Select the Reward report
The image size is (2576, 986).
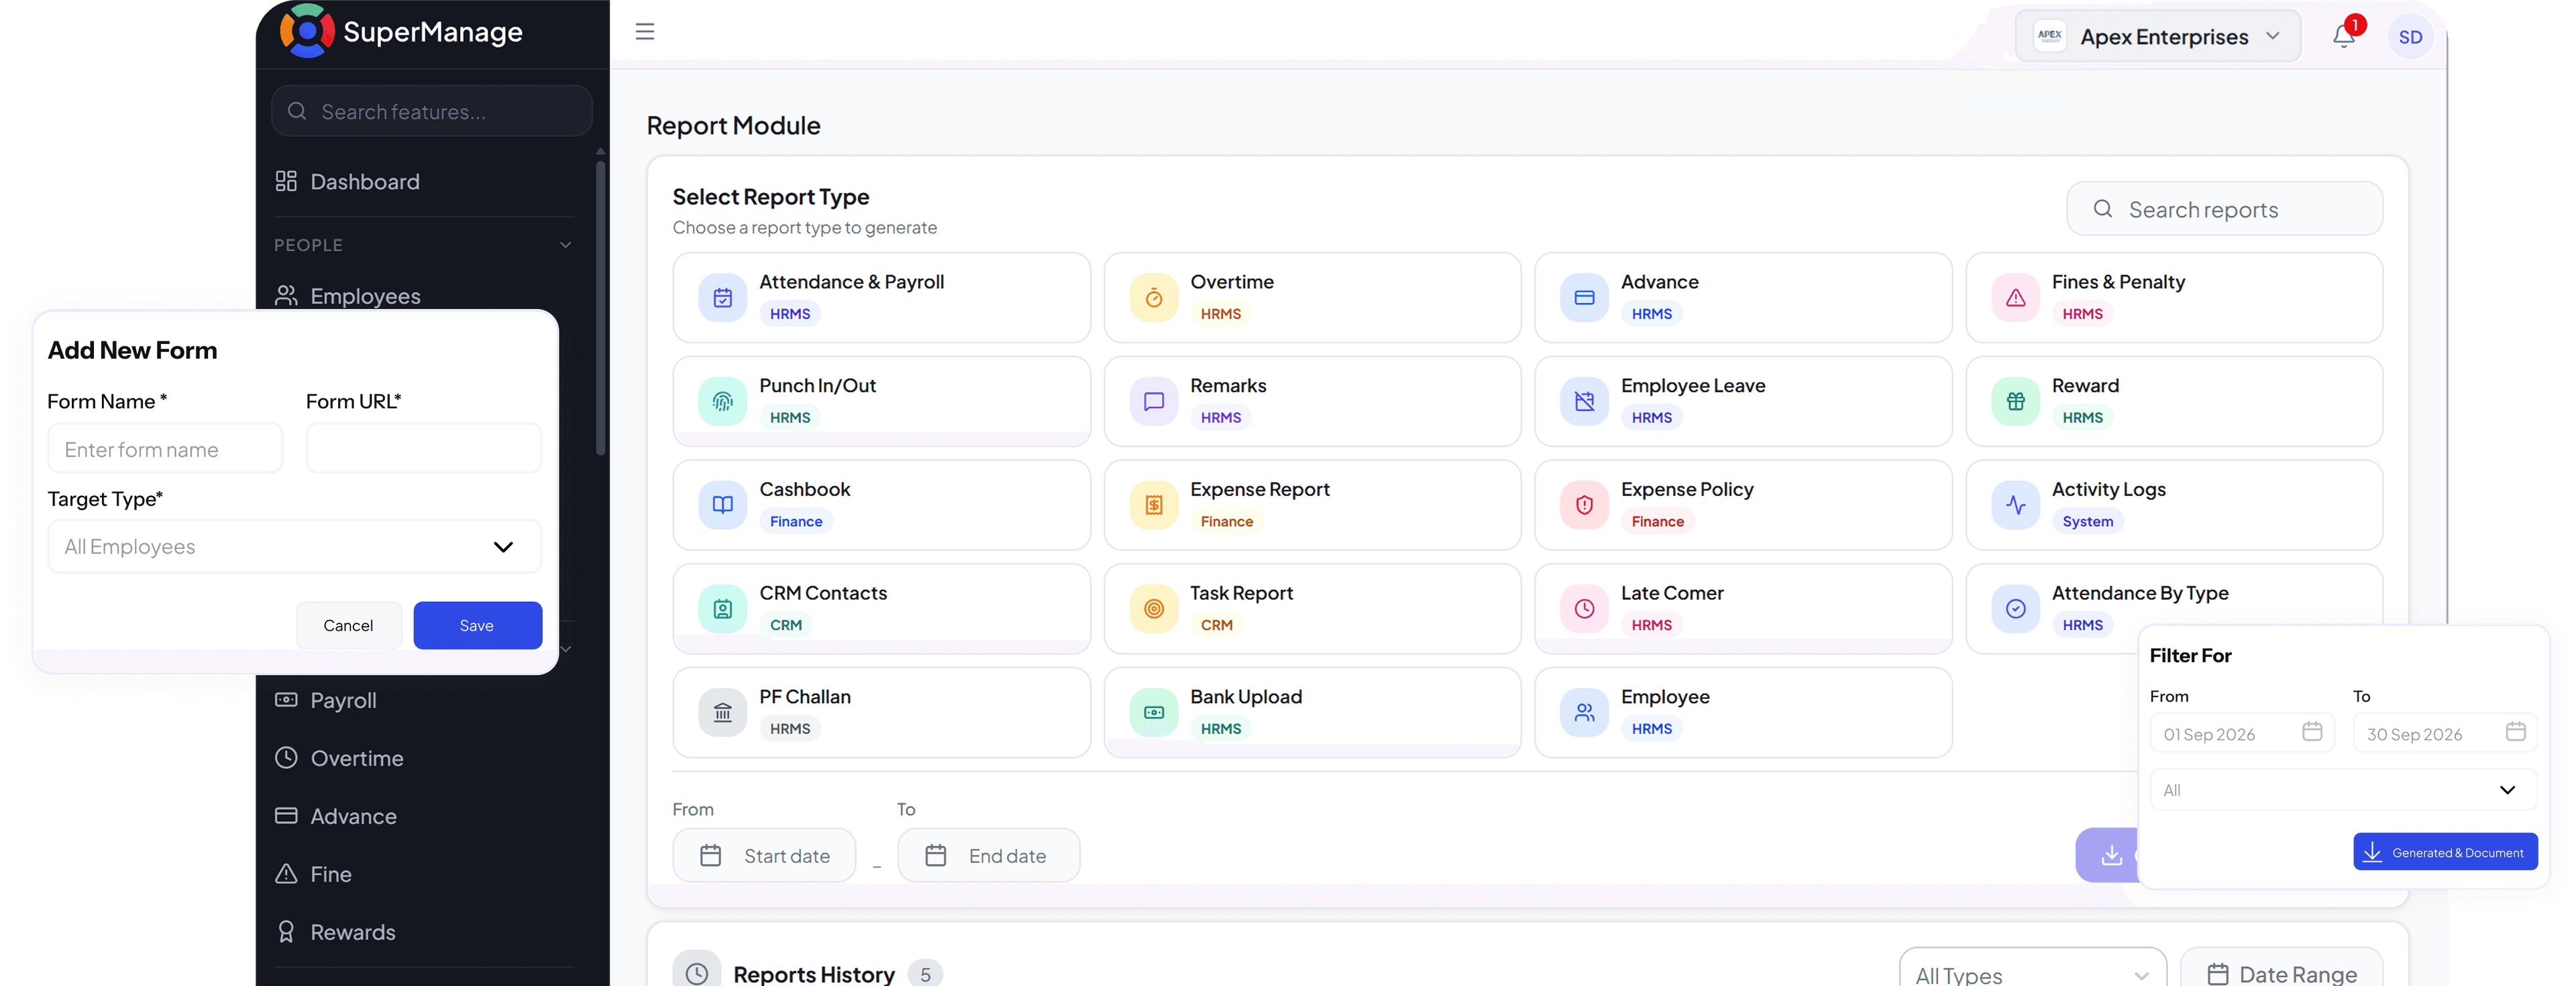[x=2174, y=402]
